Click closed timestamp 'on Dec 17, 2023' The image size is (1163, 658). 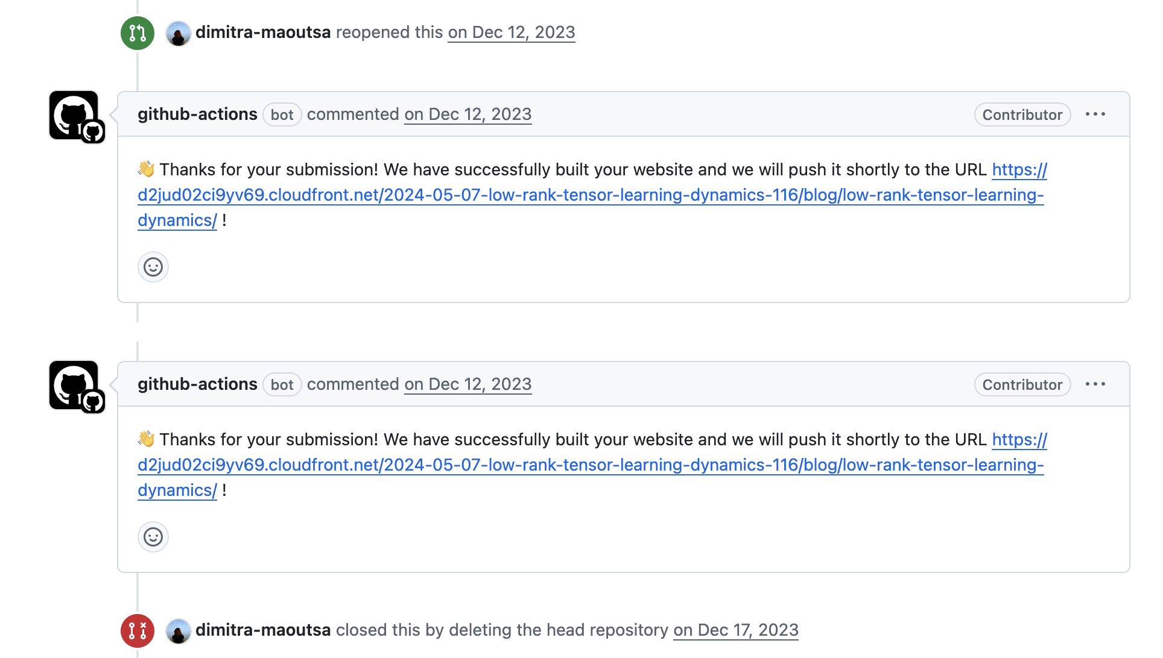[736, 630]
